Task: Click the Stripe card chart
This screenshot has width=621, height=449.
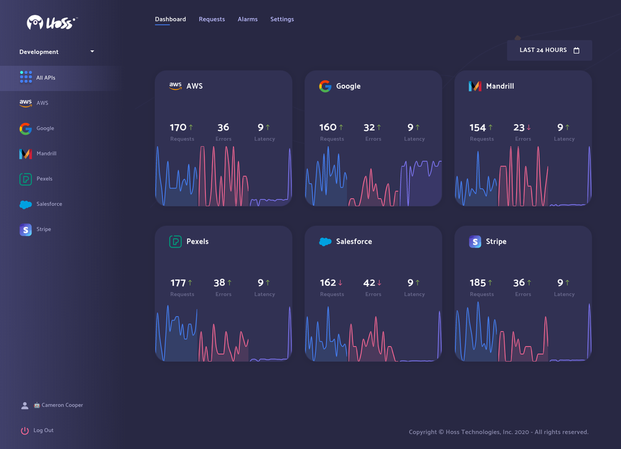Action: tap(523, 332)
